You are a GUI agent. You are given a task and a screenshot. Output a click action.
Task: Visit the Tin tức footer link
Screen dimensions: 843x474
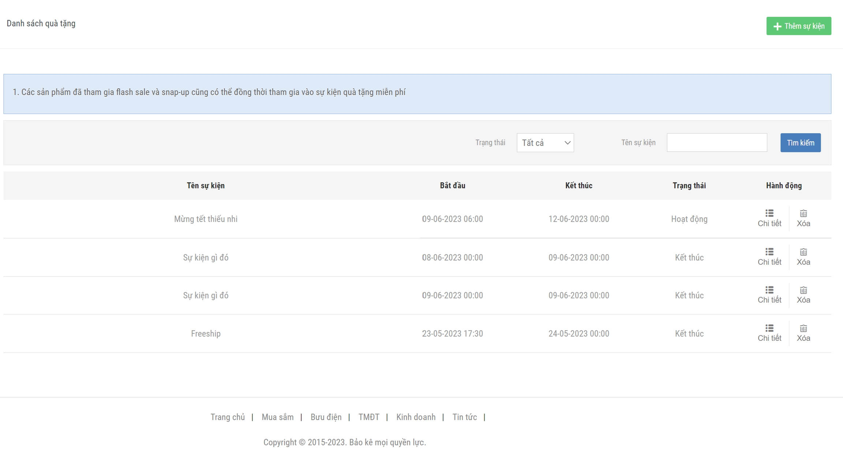464,417
